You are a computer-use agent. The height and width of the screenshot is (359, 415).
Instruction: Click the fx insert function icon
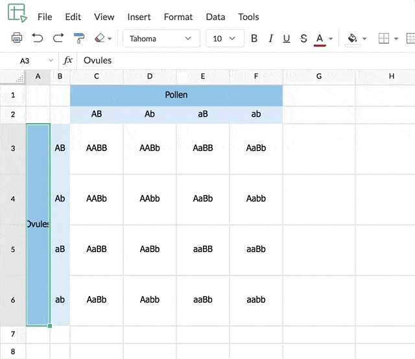click(67, 60)
